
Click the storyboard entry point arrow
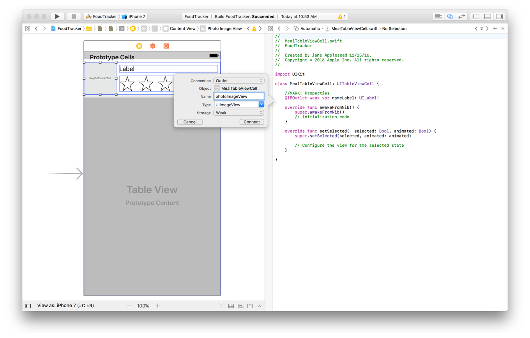[65, 173]
